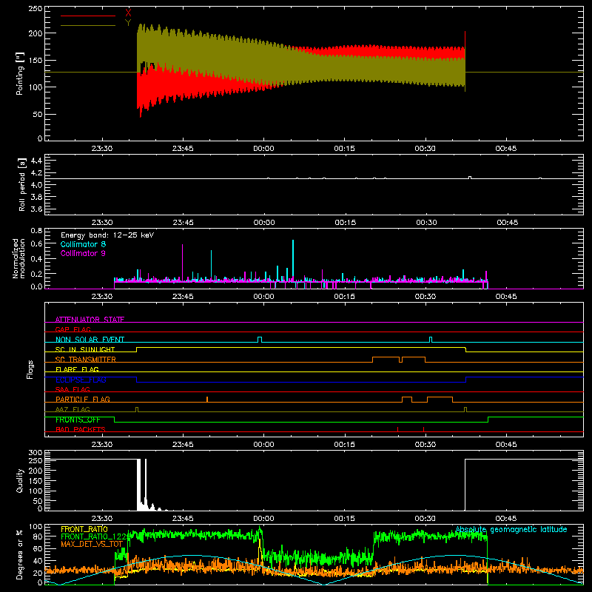Click the 'Y' legend label
This screenshot has width=592, height=592.
click(x=128, y=22)
